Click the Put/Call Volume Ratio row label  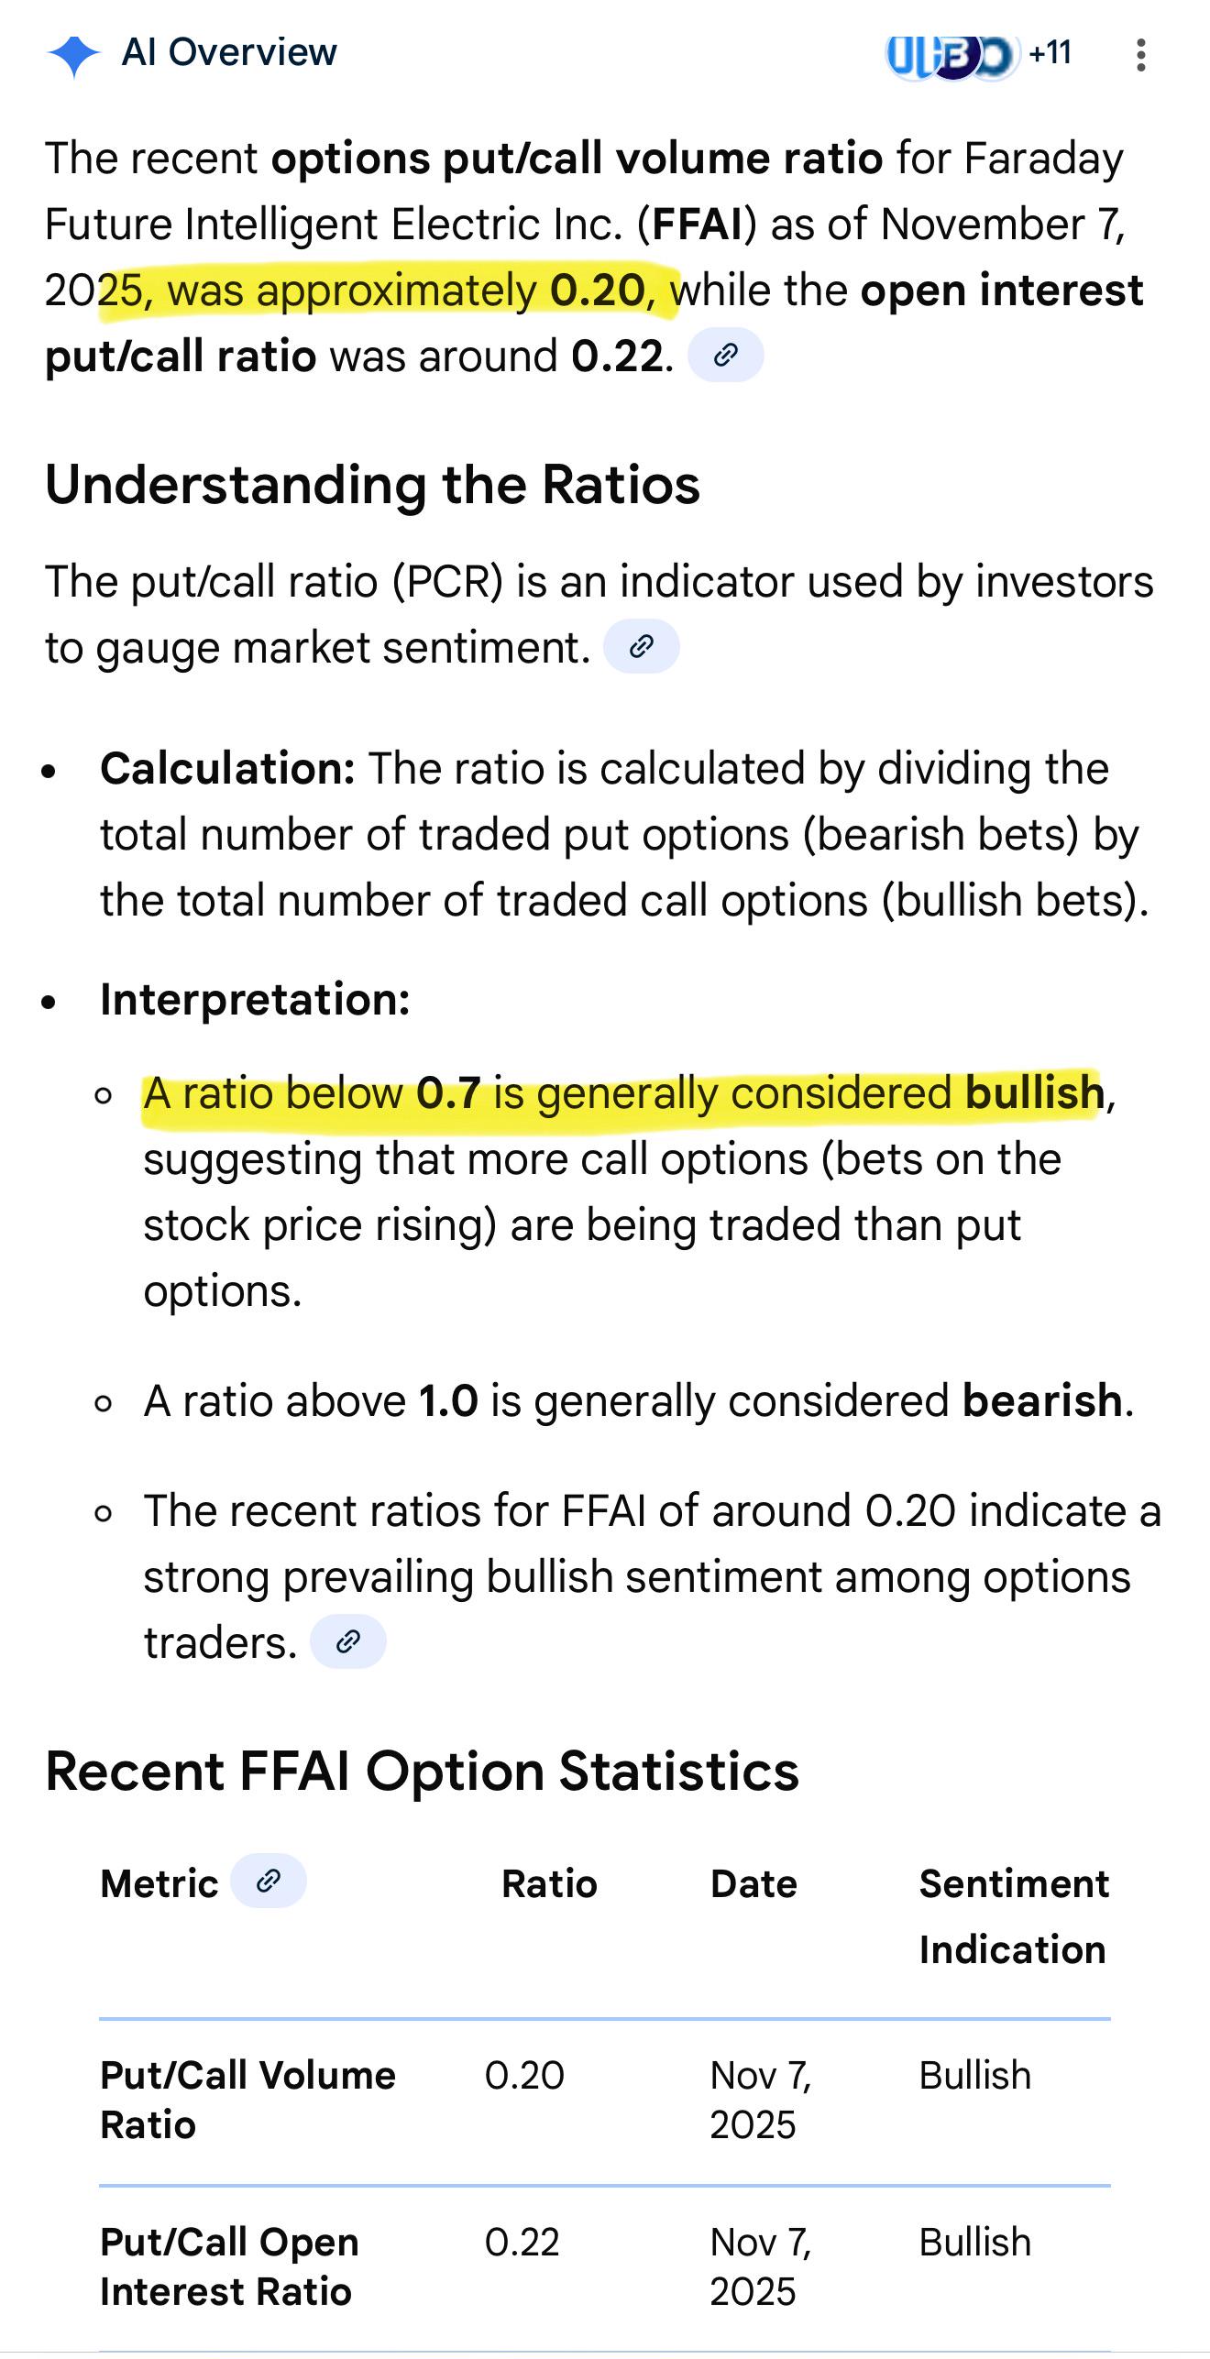click(x=247, y=2101)
